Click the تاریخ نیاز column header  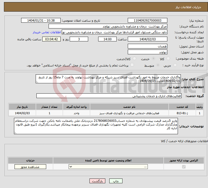tap(22, 107)
